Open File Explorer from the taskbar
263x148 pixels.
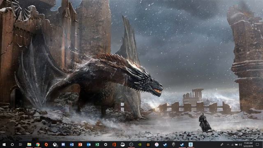click(x=29, y=144)
